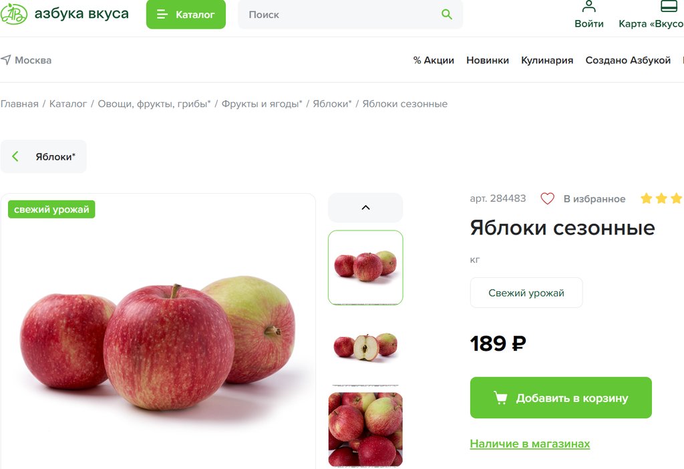Open Фрукты и ягоды breadcrumb link

pyautogui.click(x=262, y=104)
